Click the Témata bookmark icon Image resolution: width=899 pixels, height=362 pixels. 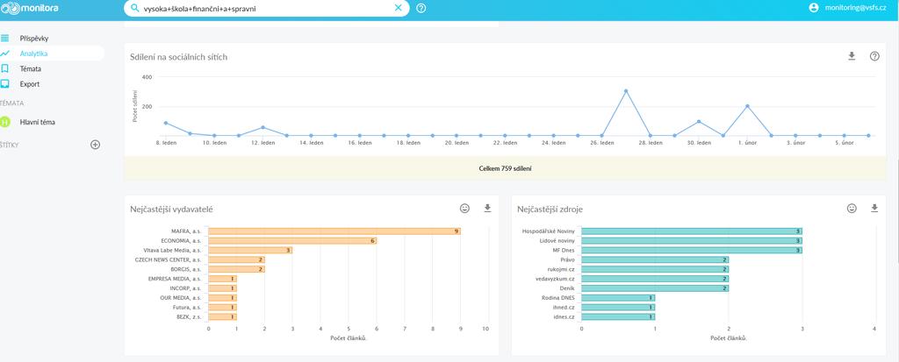4,68
